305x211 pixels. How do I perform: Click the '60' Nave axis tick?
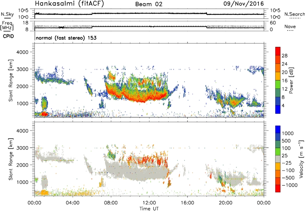coord(273,23)
